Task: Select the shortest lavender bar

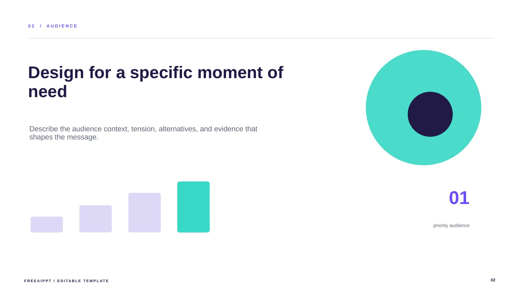Action: pos(47,224)
